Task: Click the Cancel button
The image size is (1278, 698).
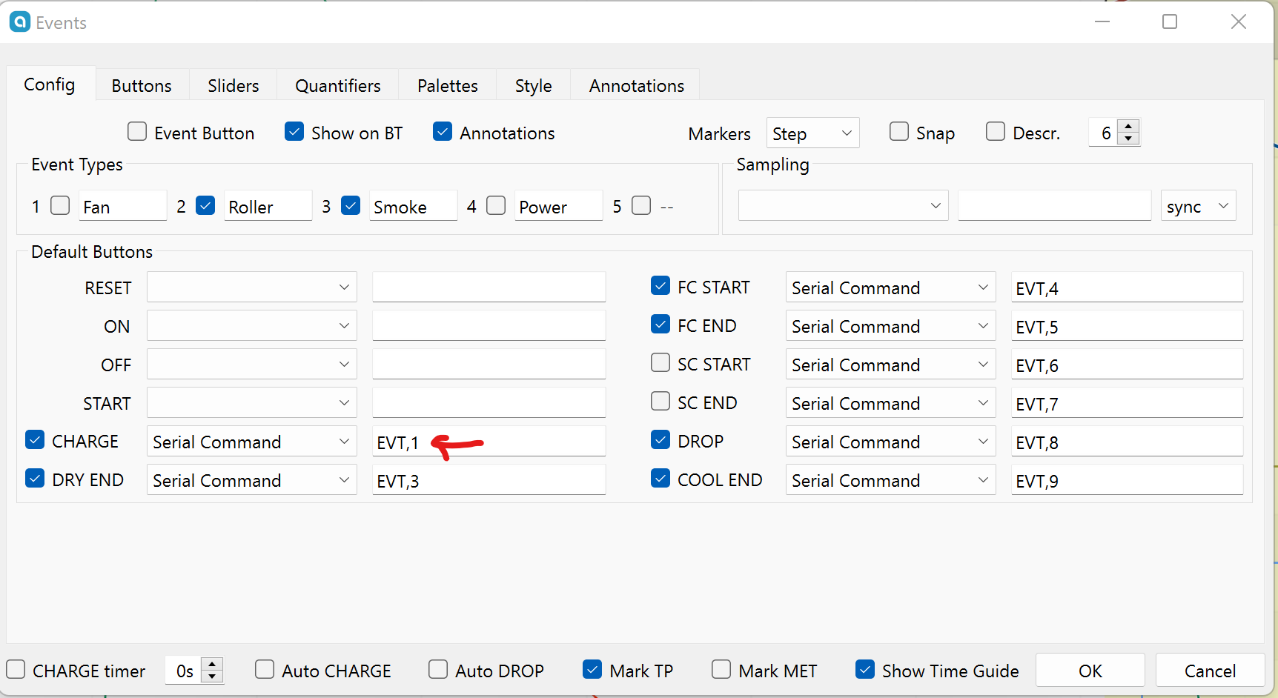Action: [1209, 671]
